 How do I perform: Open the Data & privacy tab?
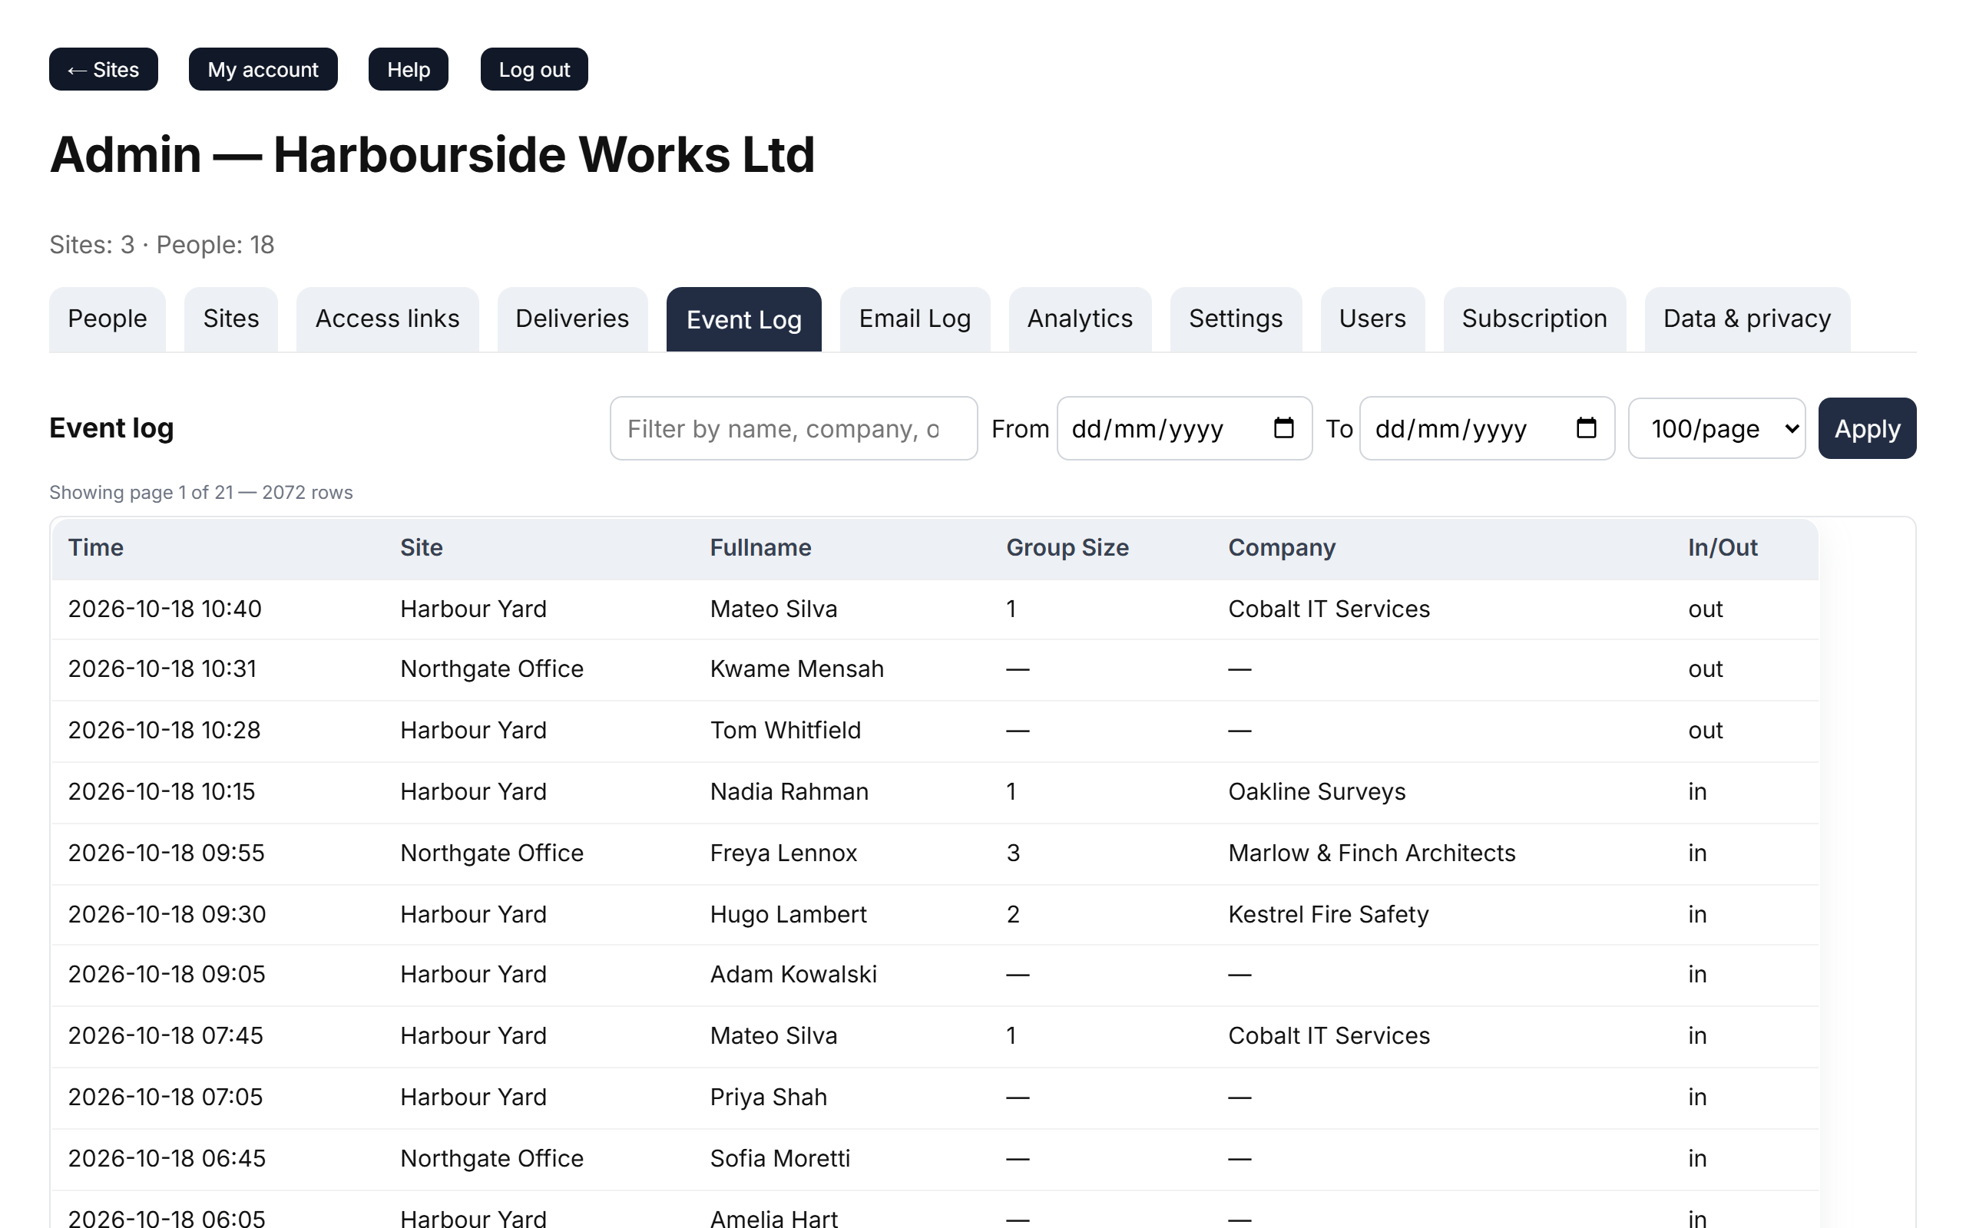(x=1746, y=319)
